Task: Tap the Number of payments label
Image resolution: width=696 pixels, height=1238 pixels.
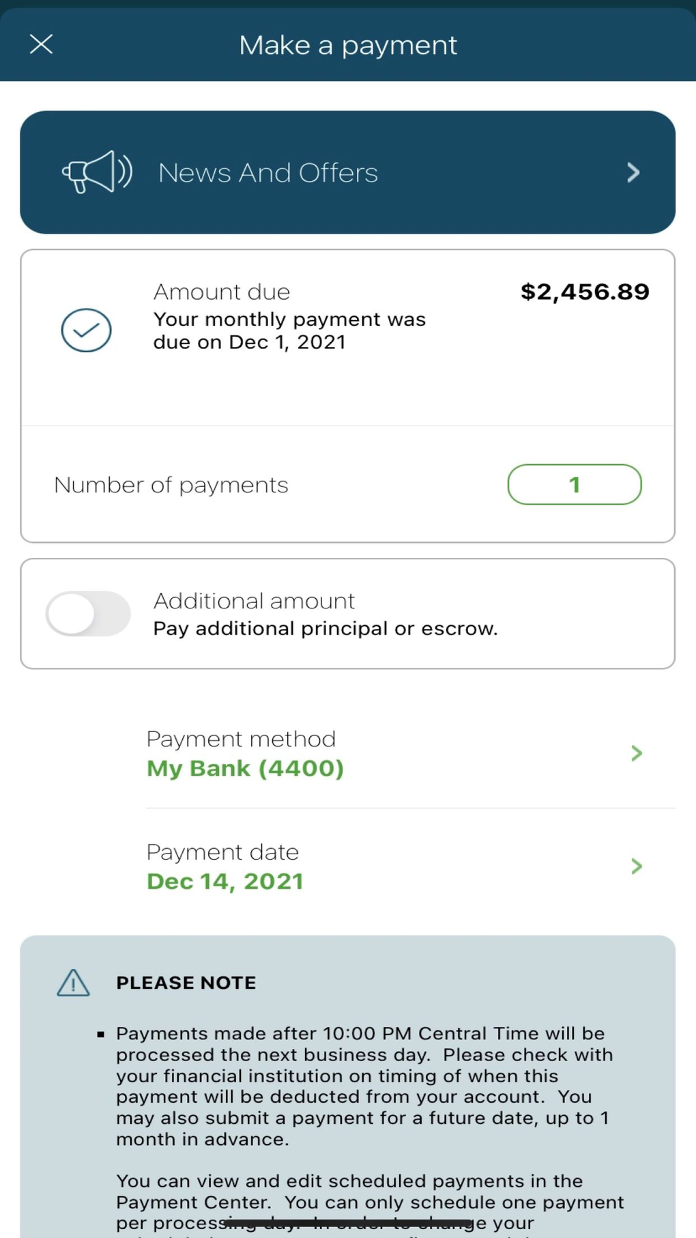Action: pos(171,485)
